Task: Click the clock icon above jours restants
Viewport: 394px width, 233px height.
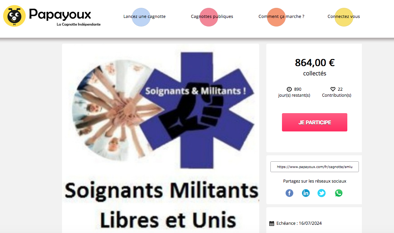Action: click(x=289, y=89)
